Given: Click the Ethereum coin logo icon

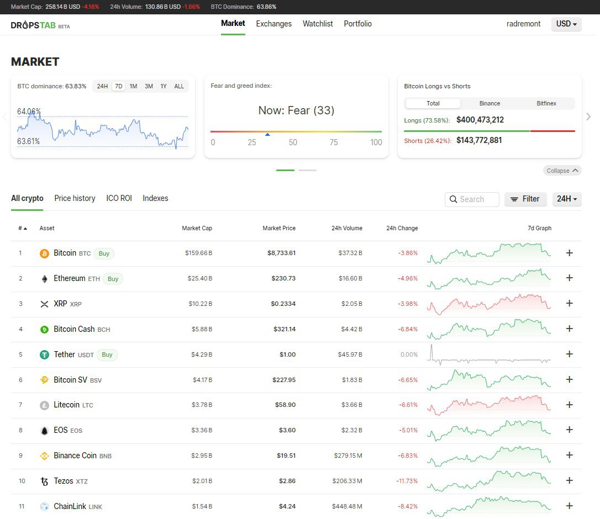Looking at the screenshot, I should [44, 279].
